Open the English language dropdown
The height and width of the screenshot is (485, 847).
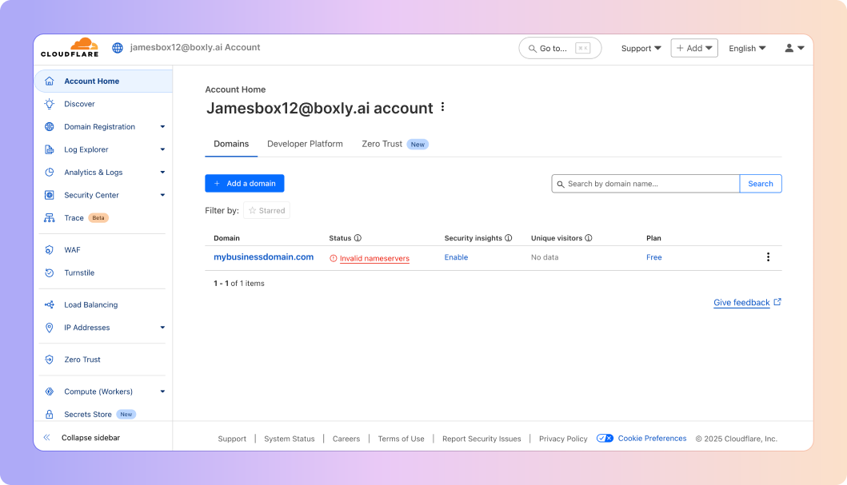point(747,48)
